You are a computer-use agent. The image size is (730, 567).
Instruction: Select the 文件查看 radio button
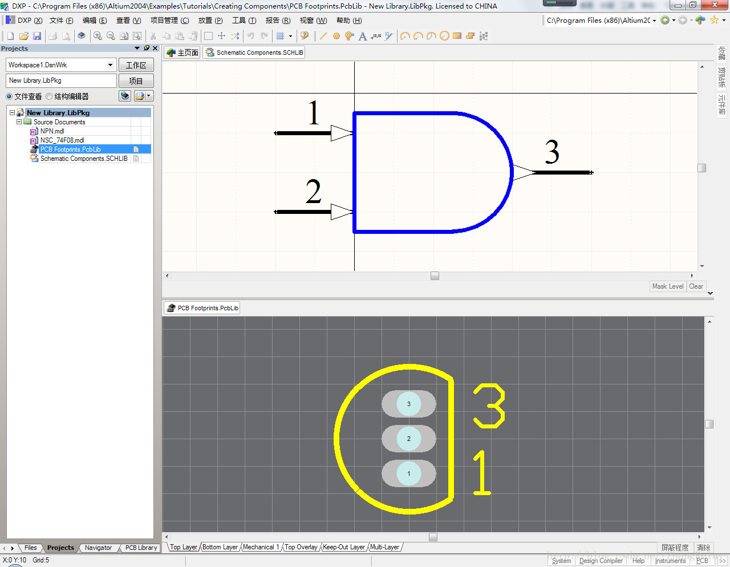tap(9, 96)
